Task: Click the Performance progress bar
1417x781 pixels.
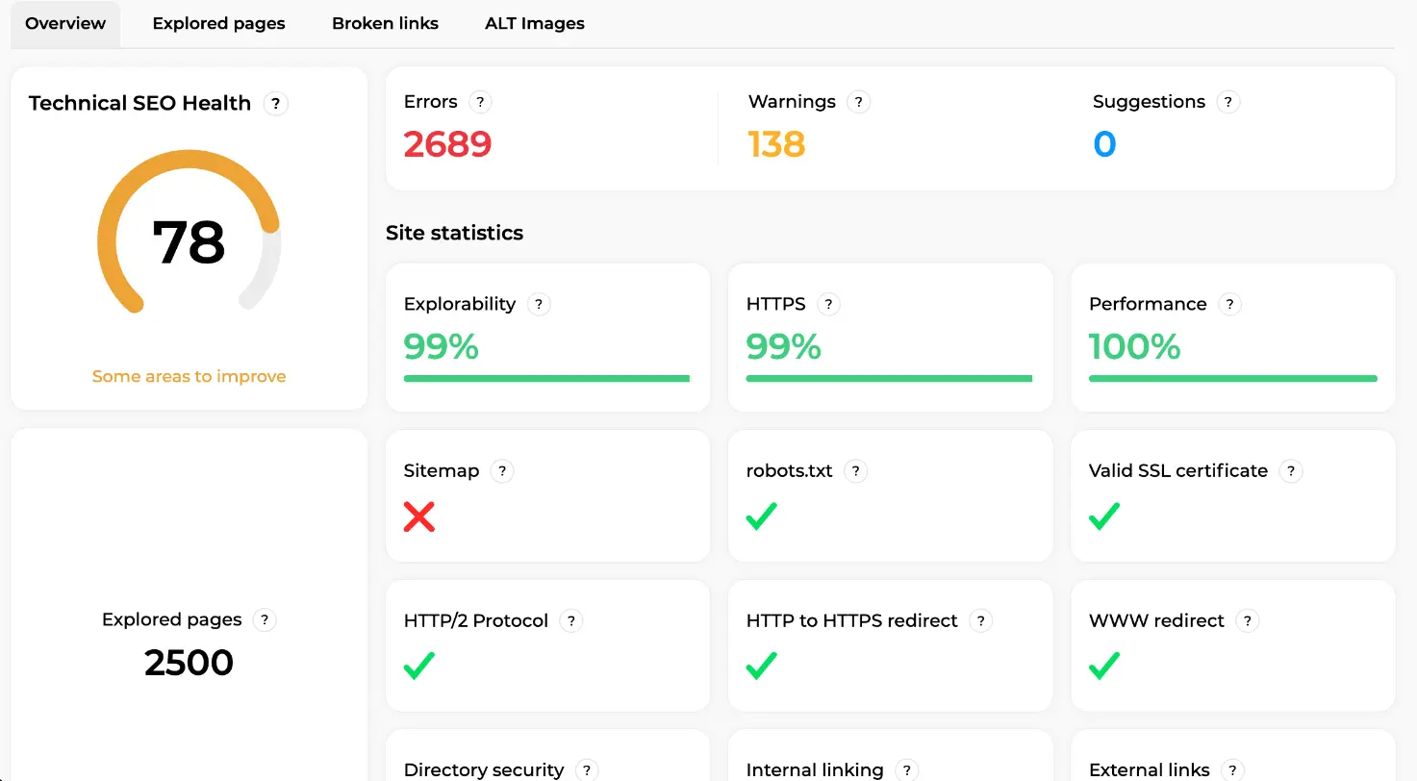Action: coord(1232,379)
